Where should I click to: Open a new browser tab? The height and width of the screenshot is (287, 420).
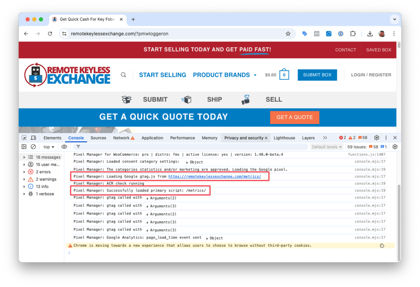133,19
